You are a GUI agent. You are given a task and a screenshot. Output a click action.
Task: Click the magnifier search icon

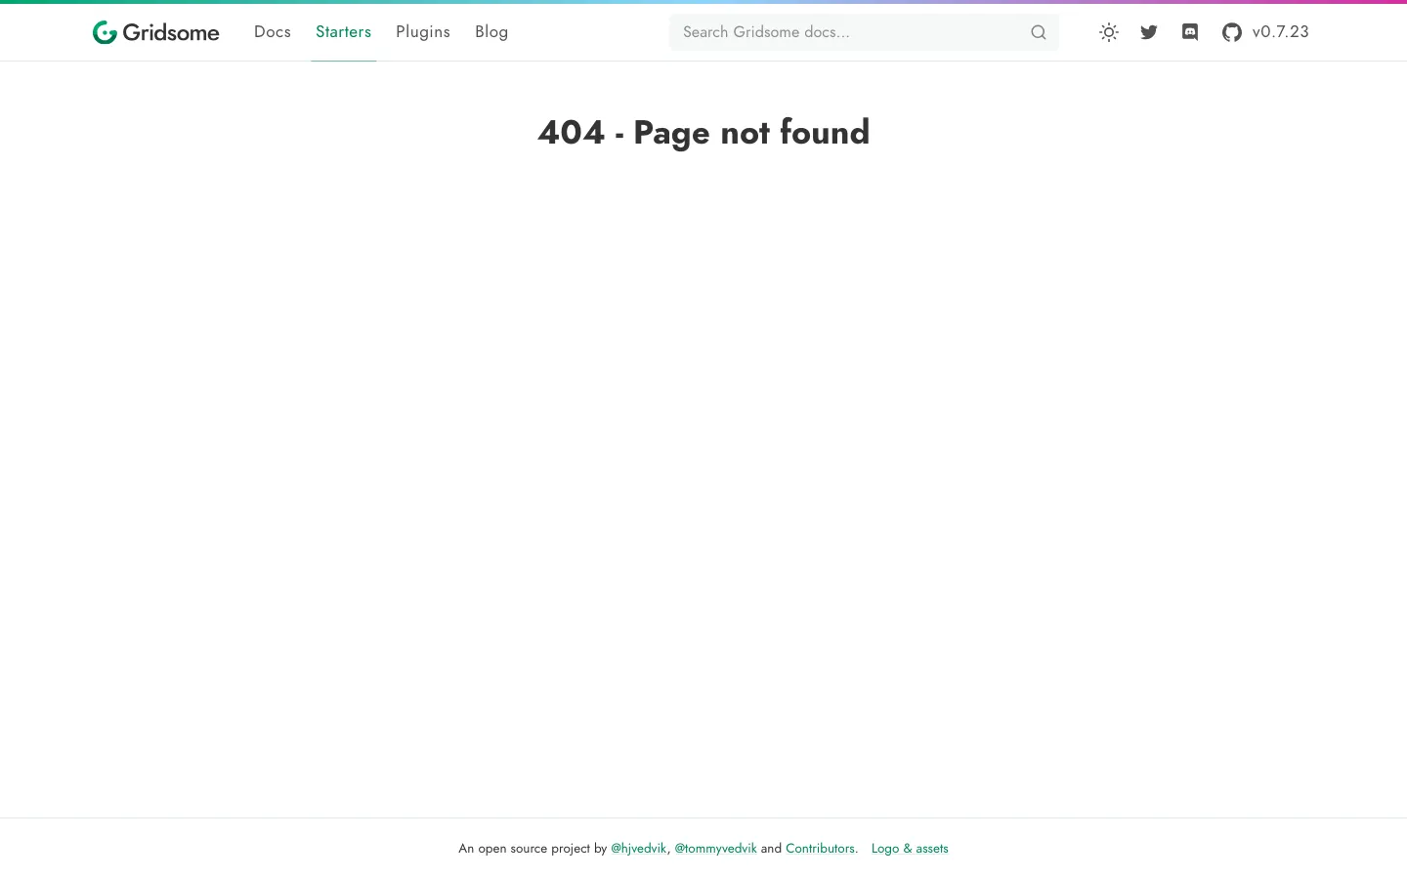click(1039, 32)
